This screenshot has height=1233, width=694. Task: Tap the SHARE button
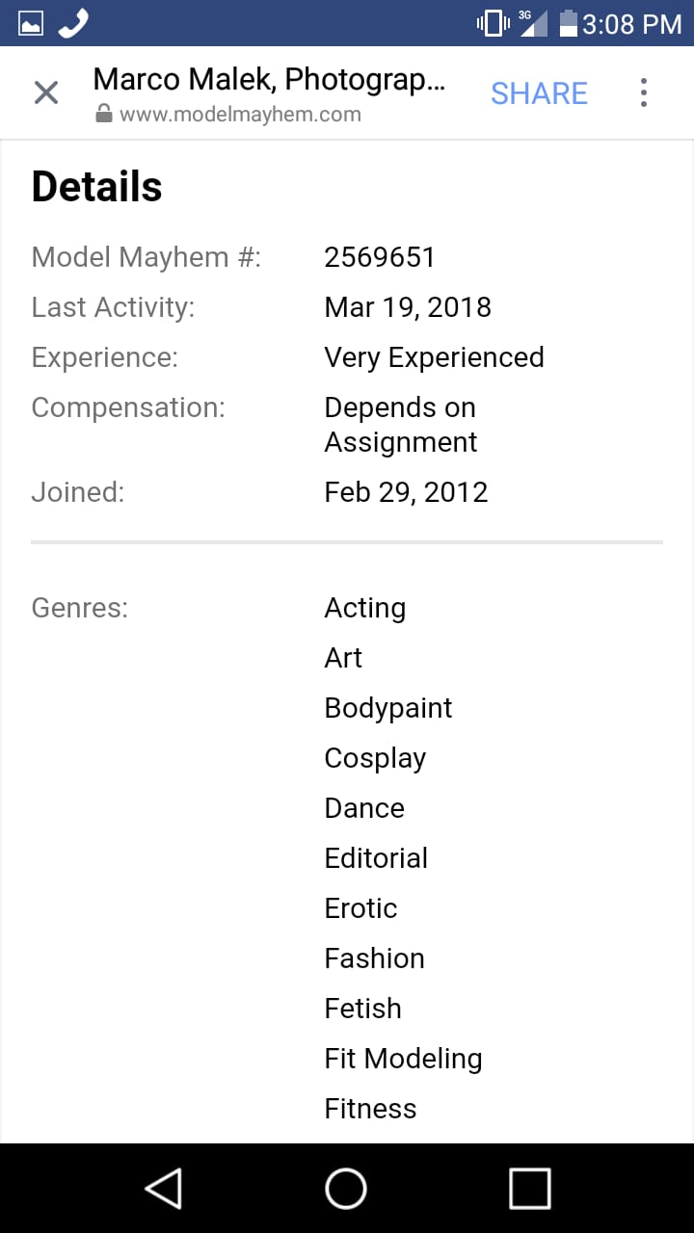click(539, 93)
